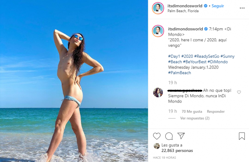Open the three-dot more options menu

(x=242, y=8)
